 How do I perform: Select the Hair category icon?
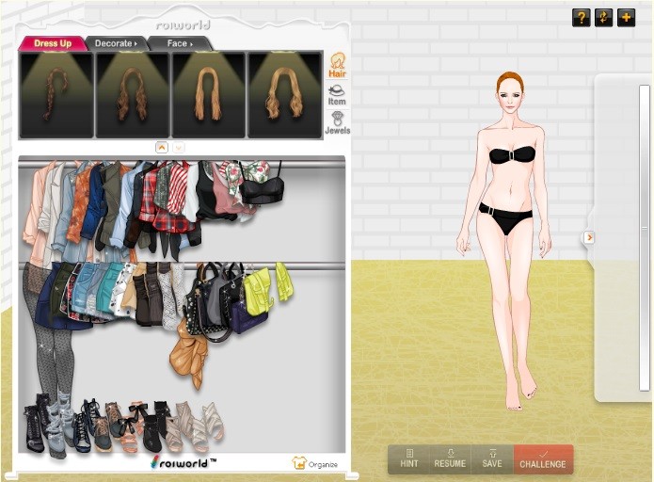pyautogui.click(x=336, y=65)
